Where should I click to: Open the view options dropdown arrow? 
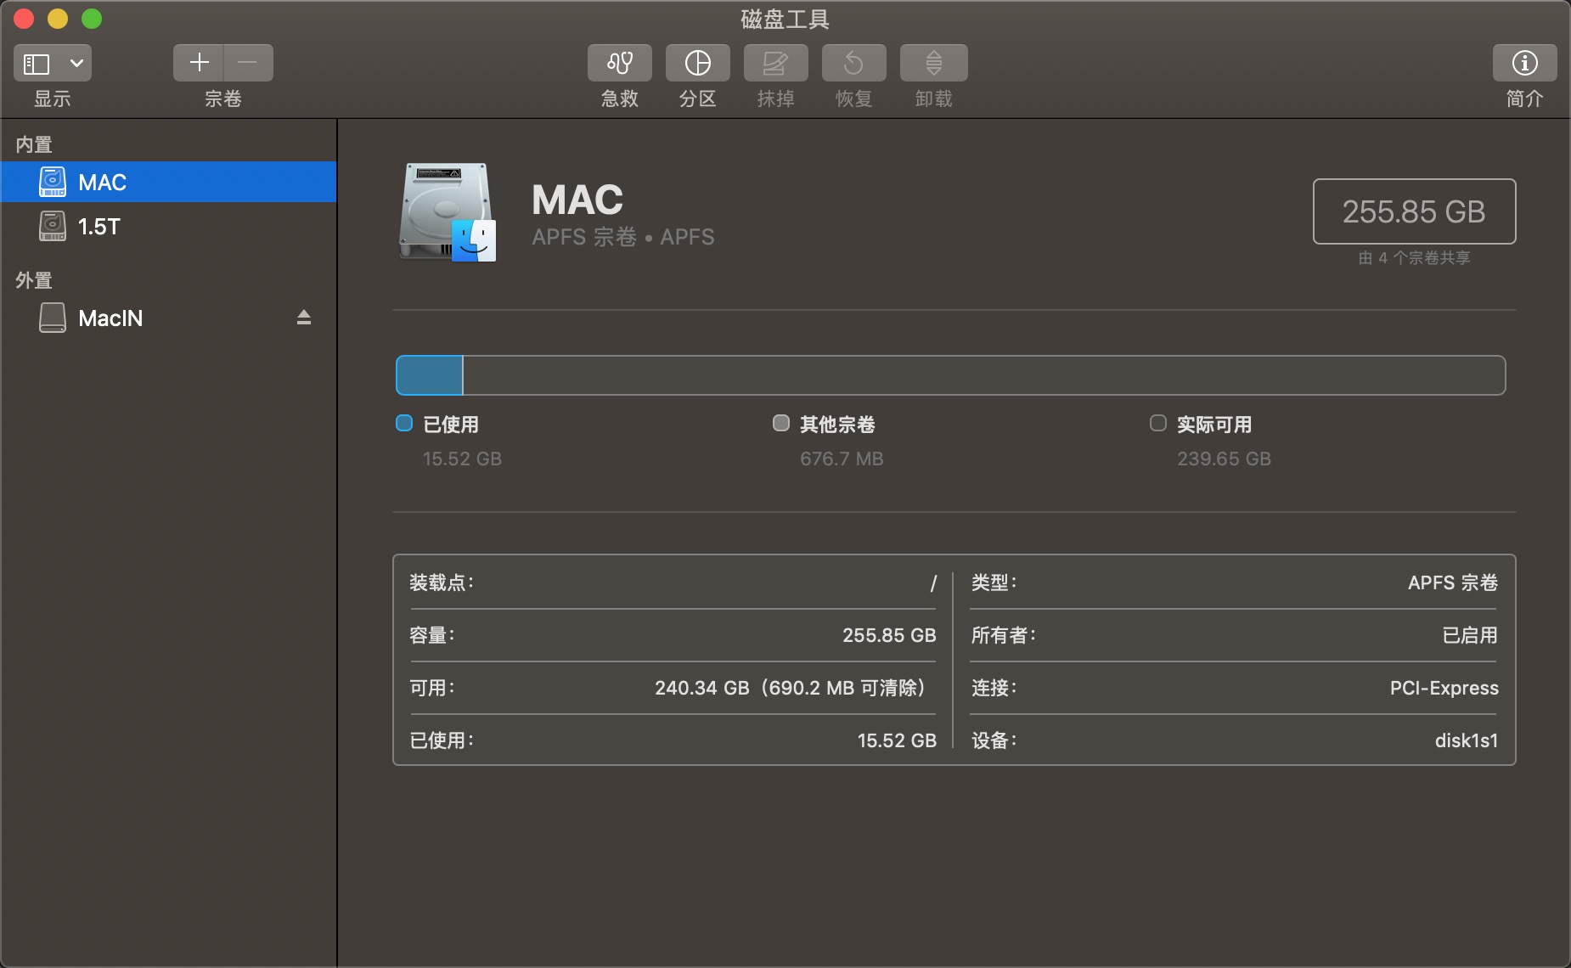76,64
